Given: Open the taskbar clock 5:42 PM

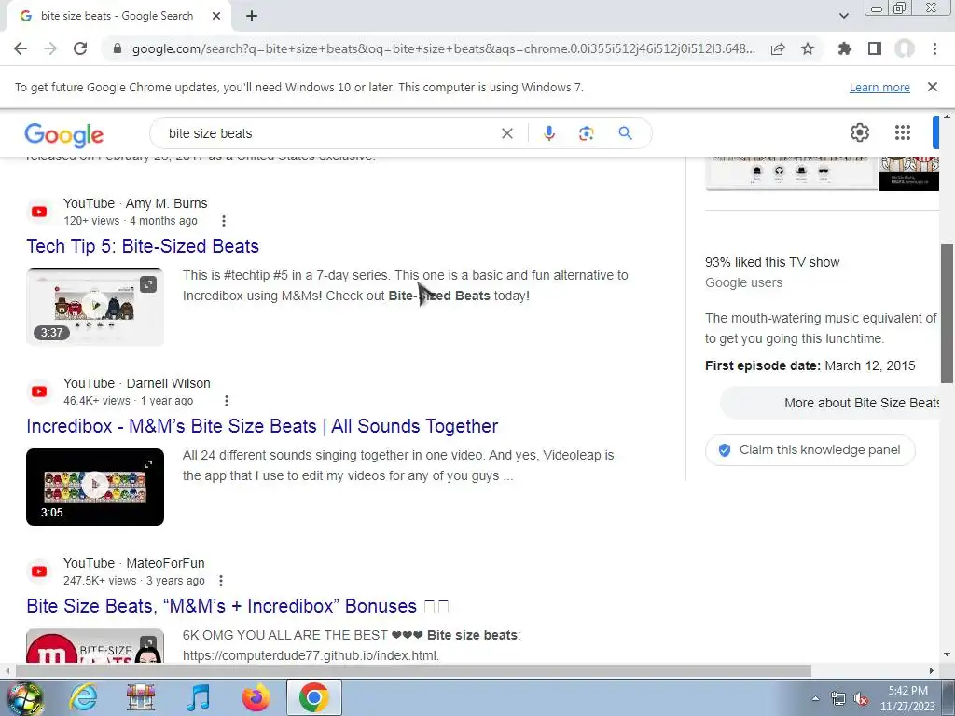Looking at the screenshot, I should click(x=907, y=698).
